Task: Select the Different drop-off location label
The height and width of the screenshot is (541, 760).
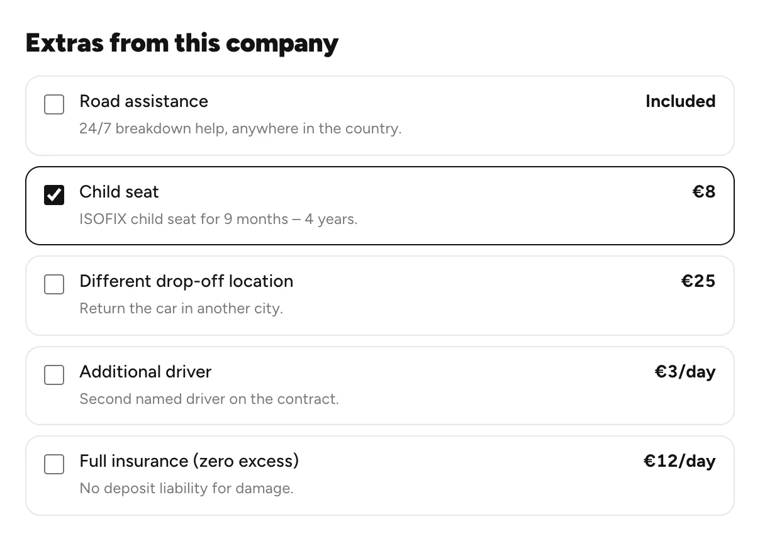Action: coord(186,281)
